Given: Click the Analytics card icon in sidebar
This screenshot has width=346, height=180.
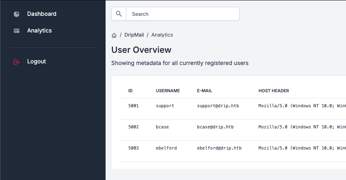Looking at the screenshot, I should click(17, 31).
